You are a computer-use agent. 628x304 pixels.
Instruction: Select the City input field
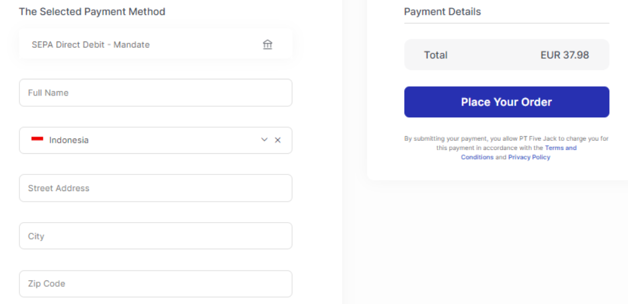click(155, 236)
